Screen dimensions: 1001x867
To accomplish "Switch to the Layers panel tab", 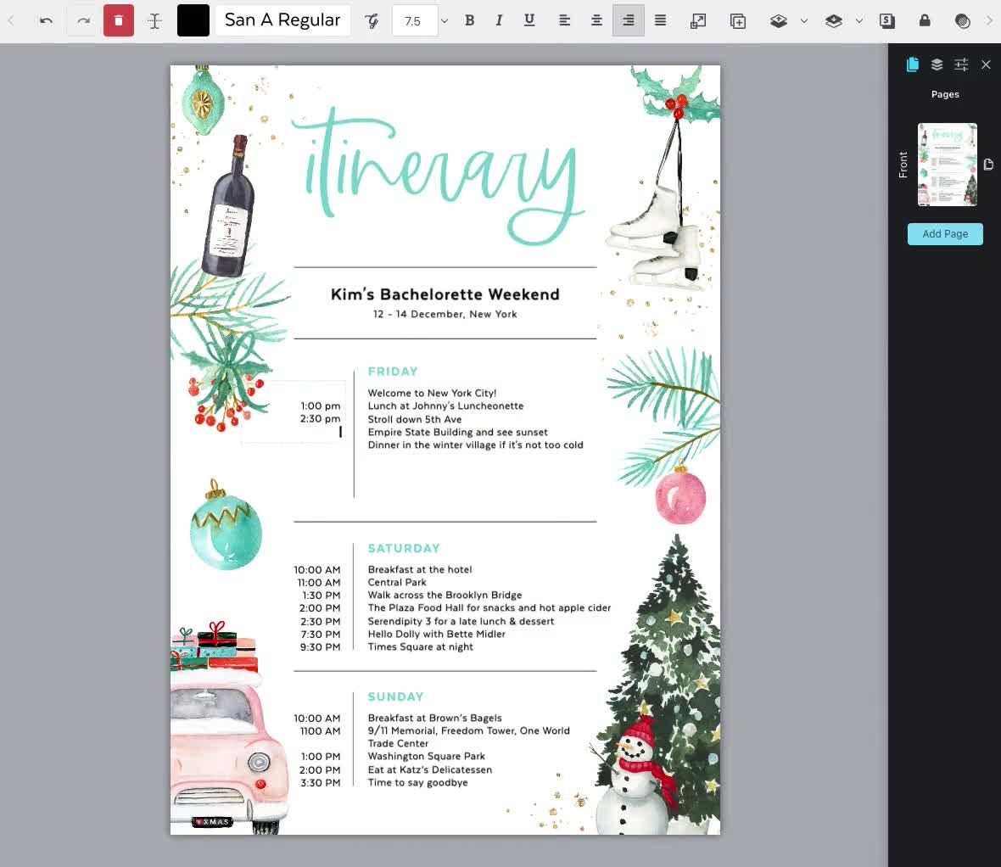I will (937, 64).
